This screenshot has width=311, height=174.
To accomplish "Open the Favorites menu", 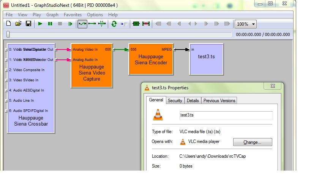I will pyautogui.click(x=73, y=15).
